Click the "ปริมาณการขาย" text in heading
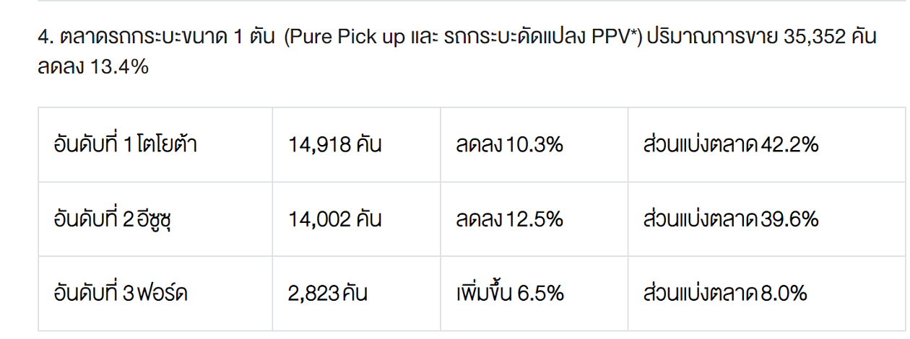 [x=712, y=38]
